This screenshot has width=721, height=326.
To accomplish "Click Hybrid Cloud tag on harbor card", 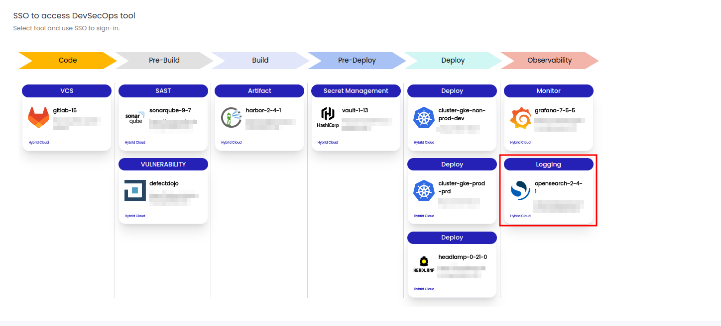I will click(x=231, y=143).
